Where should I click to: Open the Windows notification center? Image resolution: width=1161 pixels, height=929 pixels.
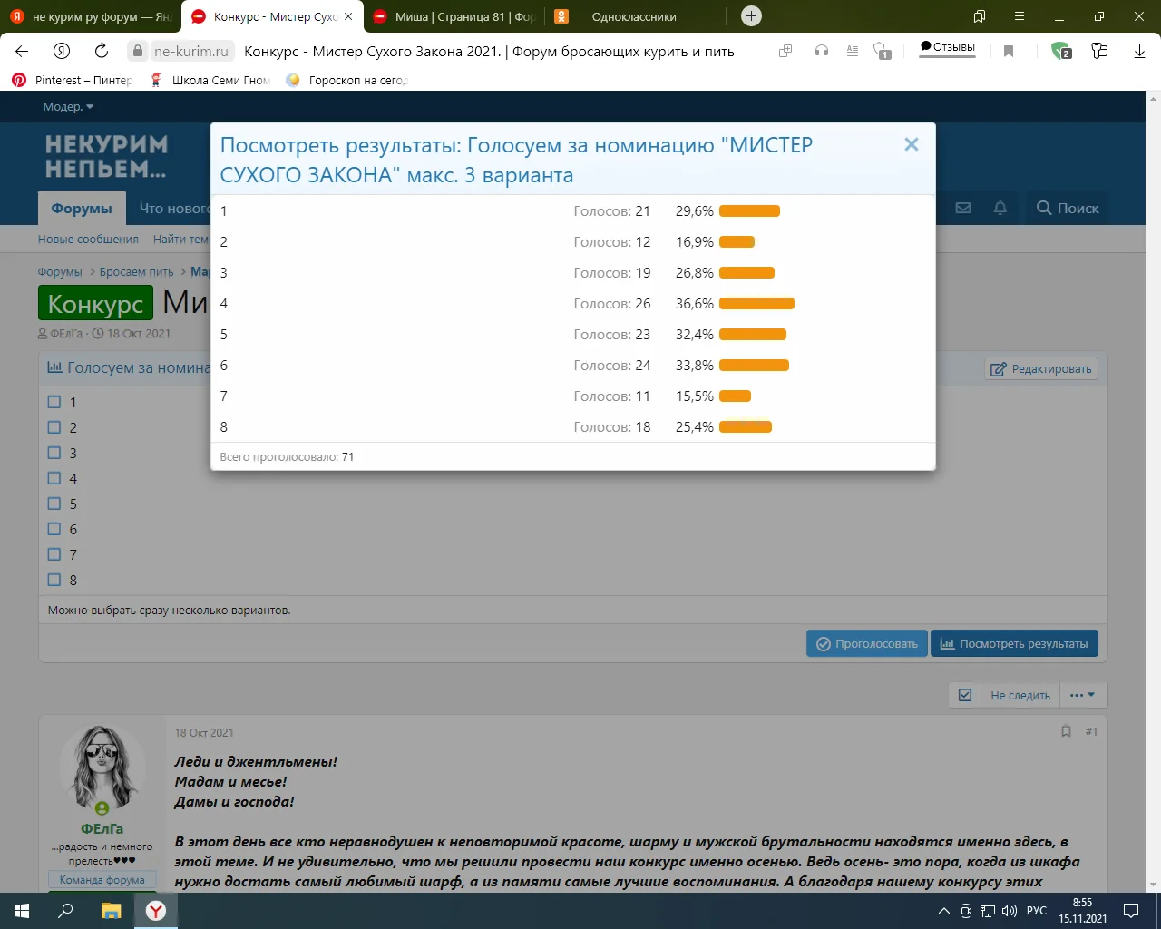coord(1131,911)
